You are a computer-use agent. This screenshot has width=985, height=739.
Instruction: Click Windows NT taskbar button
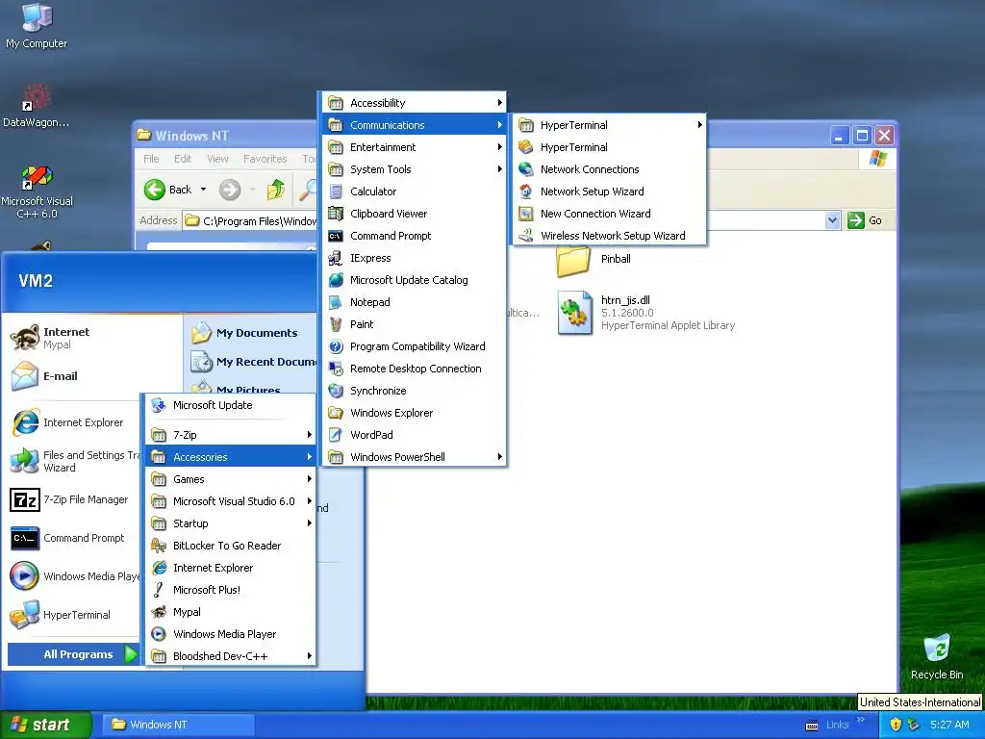pyautogui.click(x=178, y=725)
